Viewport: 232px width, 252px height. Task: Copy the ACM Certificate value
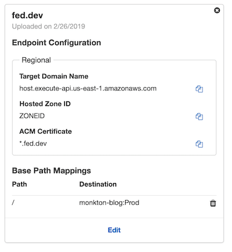tap(199, 144)
